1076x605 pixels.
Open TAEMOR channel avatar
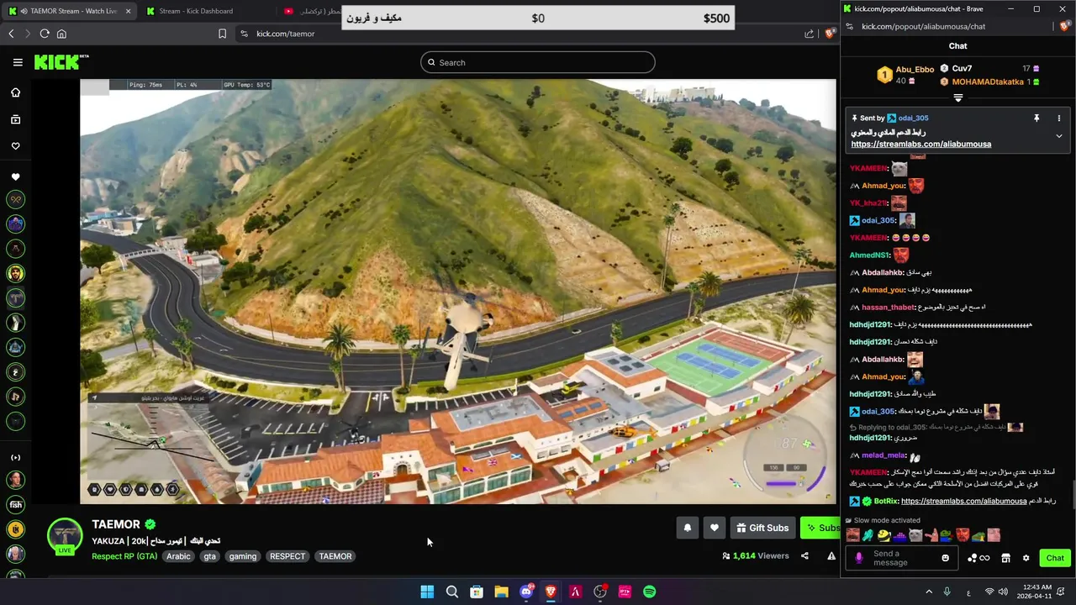coord(65,535)
